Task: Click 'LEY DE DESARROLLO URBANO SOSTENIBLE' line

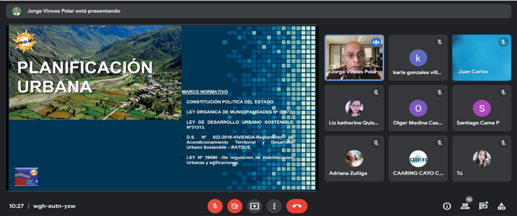Action: (240, 125)
